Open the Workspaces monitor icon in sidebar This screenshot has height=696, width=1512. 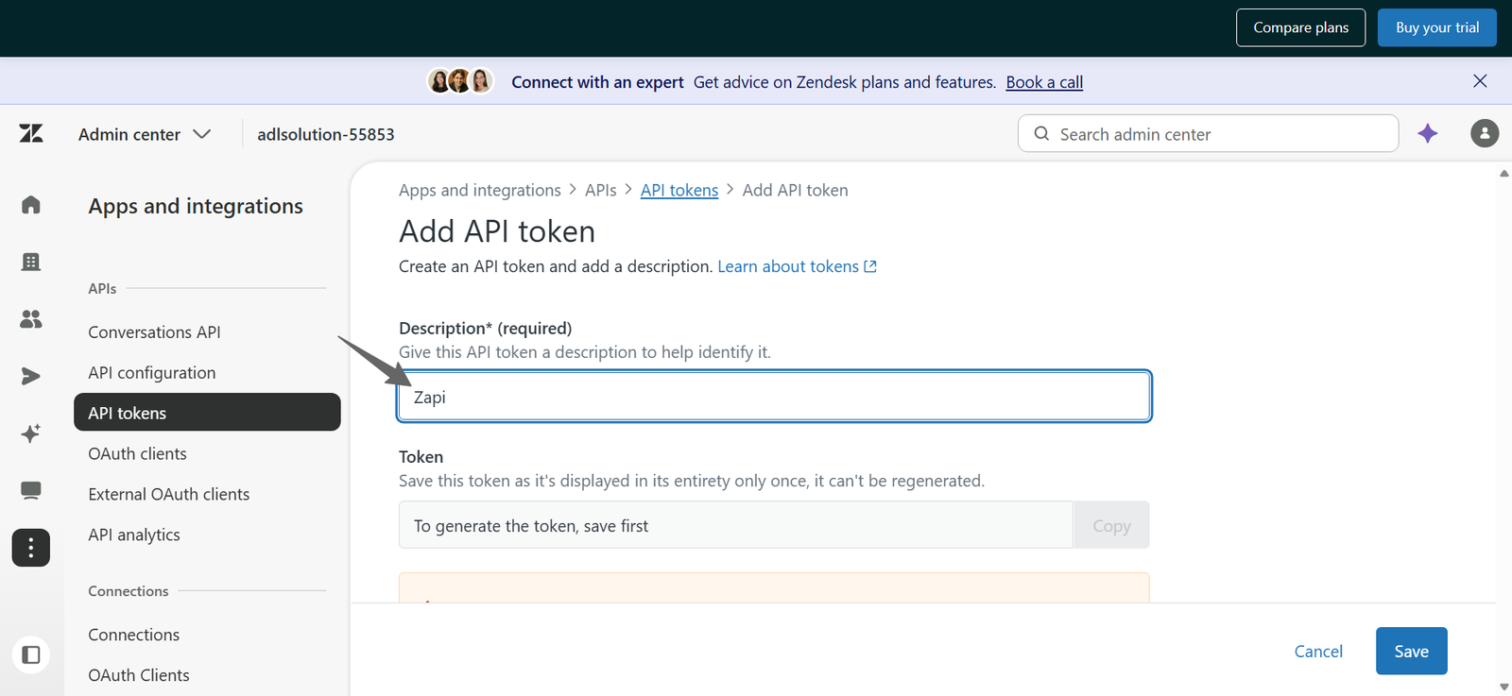click(x=31, y=490)
